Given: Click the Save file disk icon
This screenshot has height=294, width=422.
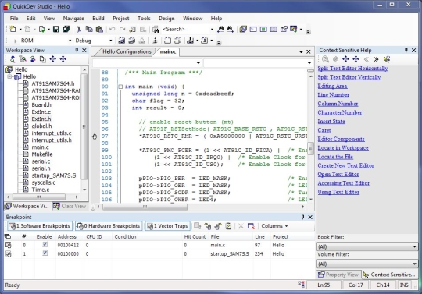Looking at the screenshot, I should click(x=56, y=29).
